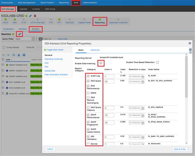Click the Toggle Basic Mode switch icon
Viewport: 195px width, 156px height.
(45, 50)
